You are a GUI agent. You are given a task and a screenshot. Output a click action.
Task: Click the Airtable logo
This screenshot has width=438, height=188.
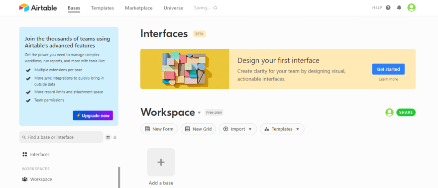pyautogui.click(x=38, y=8)
